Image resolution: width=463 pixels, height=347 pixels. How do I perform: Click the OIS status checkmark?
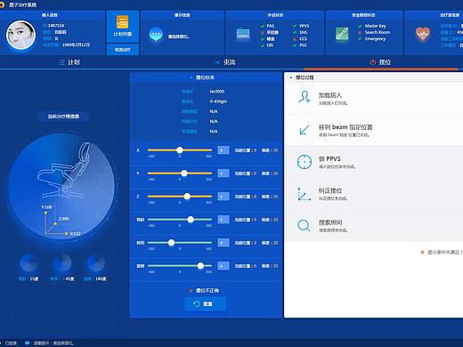pyautogui.click(x=263, y=45)
